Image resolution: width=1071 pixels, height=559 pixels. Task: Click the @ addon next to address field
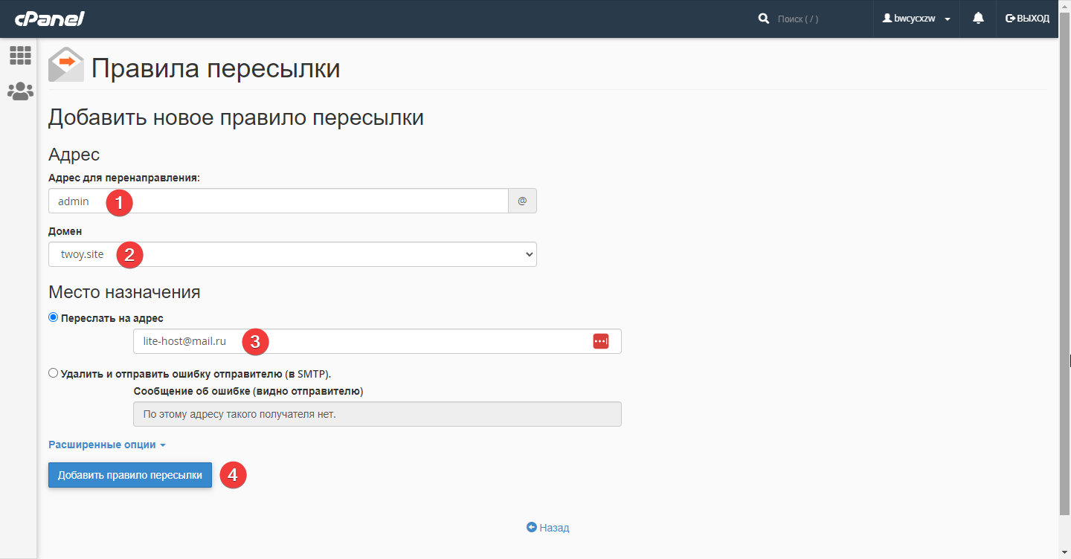522,201
